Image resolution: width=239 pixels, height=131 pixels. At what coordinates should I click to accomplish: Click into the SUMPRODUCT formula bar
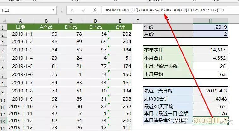170,10
